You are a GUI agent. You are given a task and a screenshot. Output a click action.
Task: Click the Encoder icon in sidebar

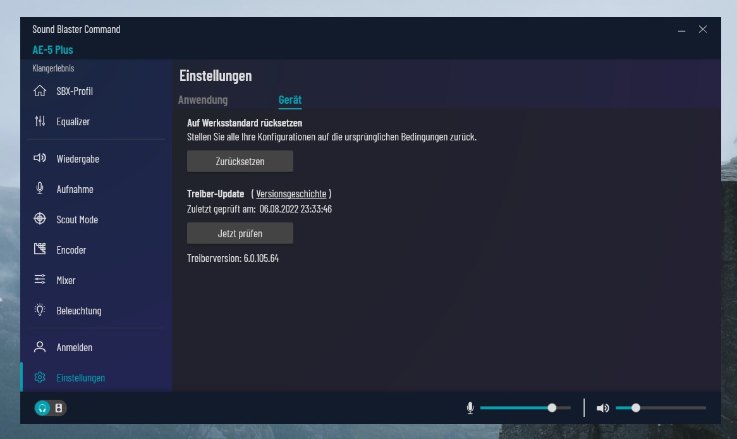coord(40,249)
